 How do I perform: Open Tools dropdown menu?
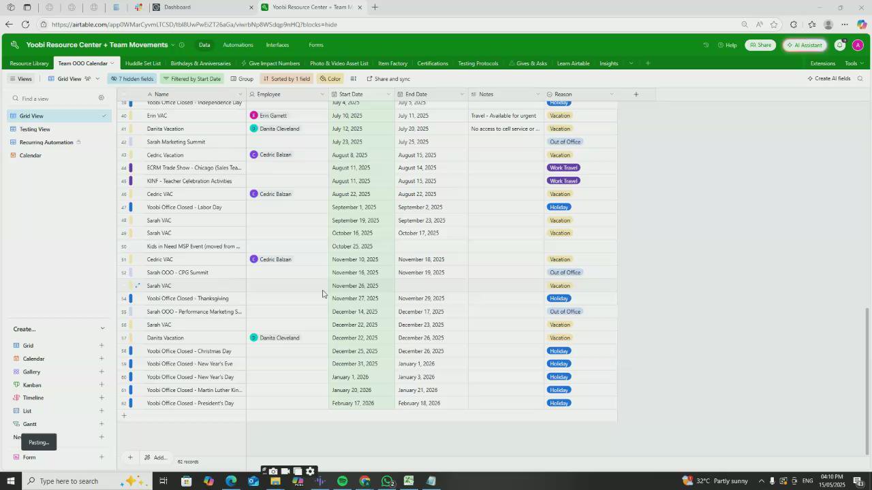[854, 63]
